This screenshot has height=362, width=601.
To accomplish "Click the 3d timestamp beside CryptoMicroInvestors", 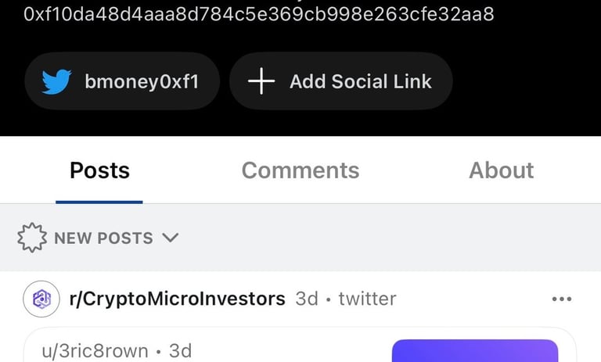I will click(x=307, y=299).
